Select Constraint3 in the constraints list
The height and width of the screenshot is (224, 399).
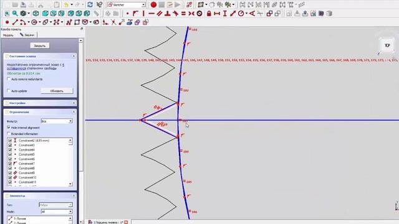pyautogui.click(x=26, y=145)
